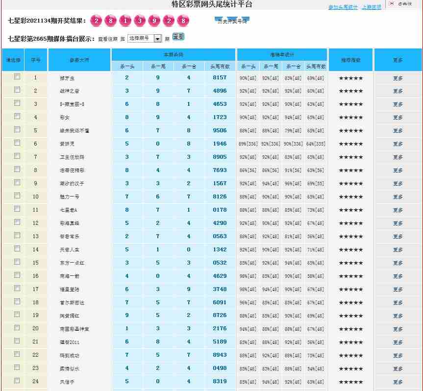423x391 pixels.
Task: Click the five-star rating in row 24
Action: click(x=351, y=382)
